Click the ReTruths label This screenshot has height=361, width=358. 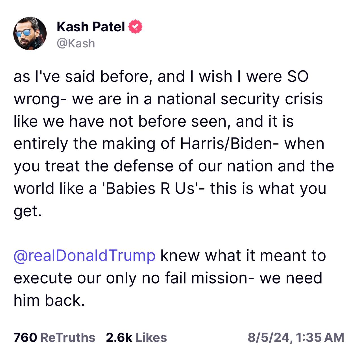tap(68, 338)
